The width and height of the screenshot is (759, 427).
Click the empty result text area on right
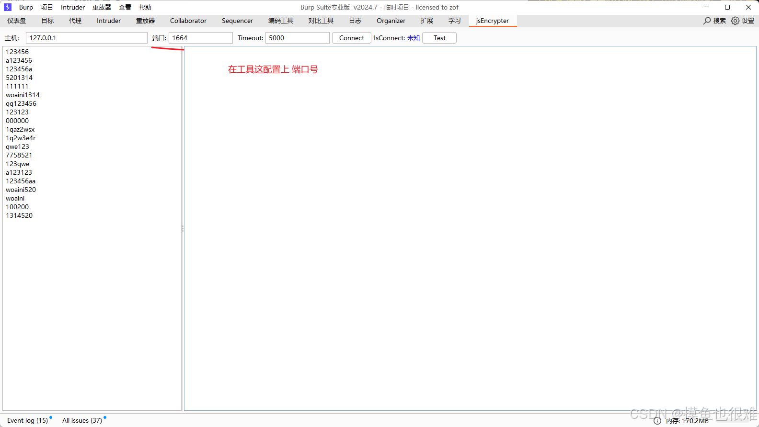[470, 228]
